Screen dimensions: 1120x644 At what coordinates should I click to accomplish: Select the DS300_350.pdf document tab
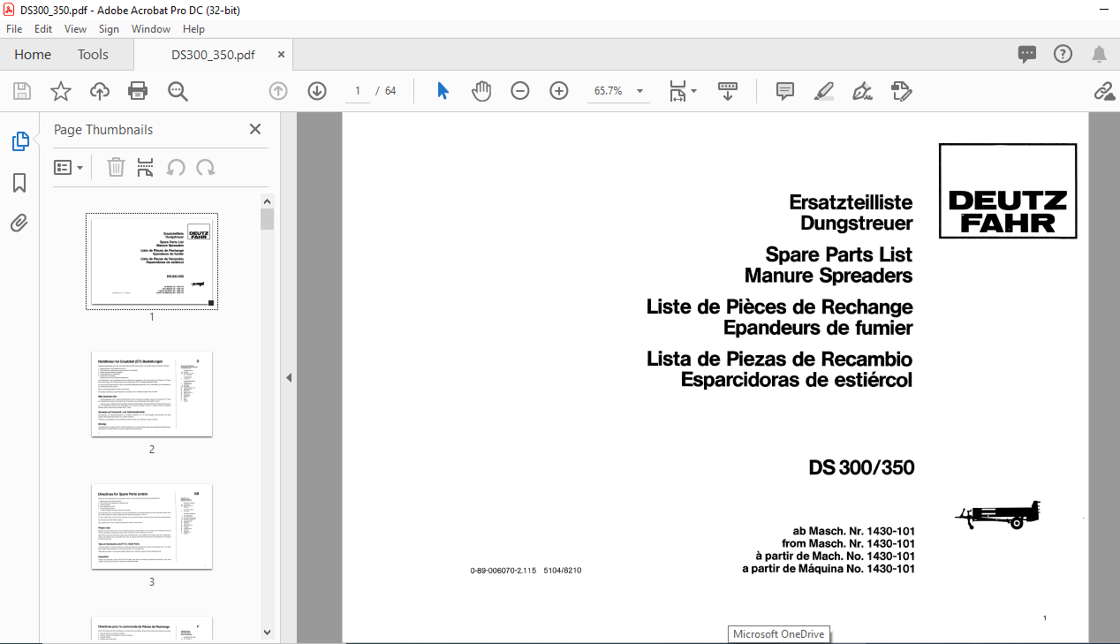pyautogui.click(x=213, y=54)
